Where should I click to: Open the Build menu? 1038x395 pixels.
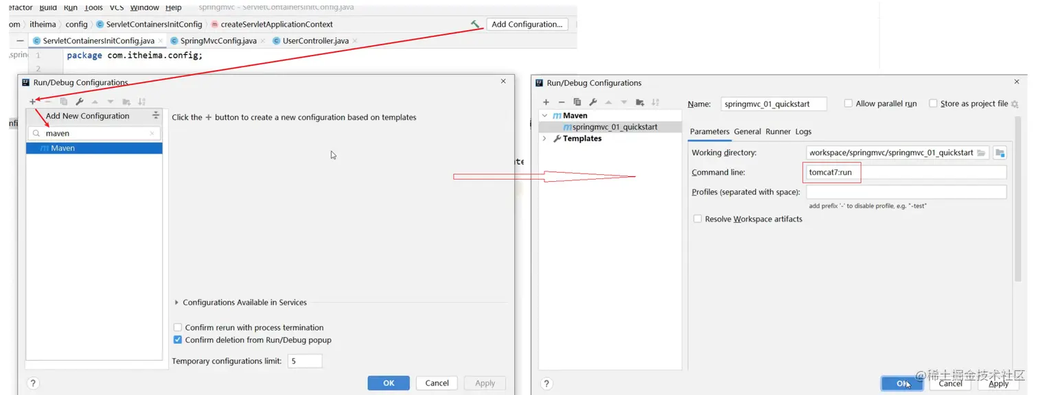point(48,8)
